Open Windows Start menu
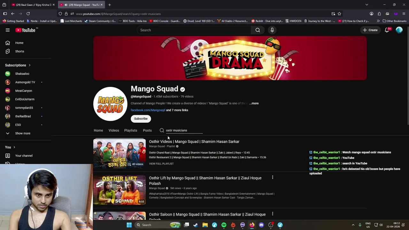Image resolution: width=409 pixels, height=230 pixels. [129, 225]
